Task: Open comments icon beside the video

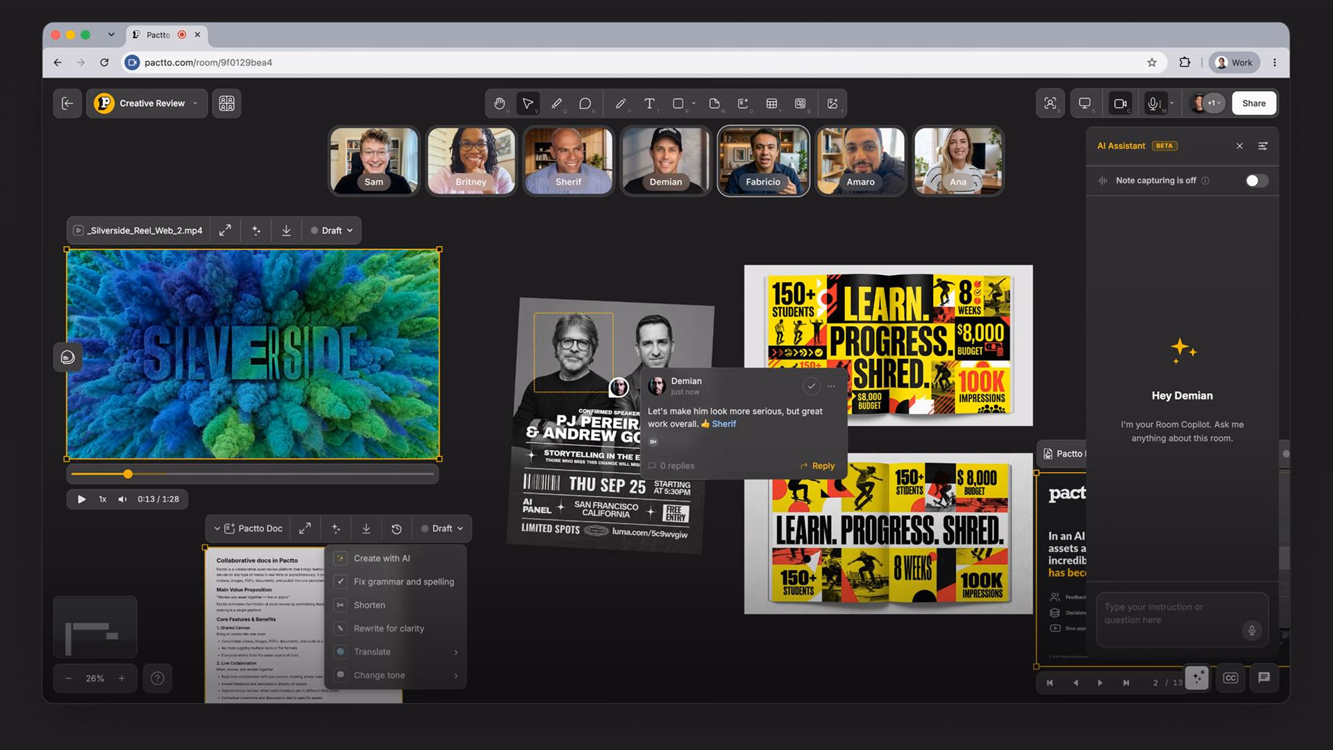Action: pos(68,358)
